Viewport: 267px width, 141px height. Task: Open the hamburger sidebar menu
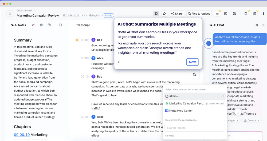pos(10,14)
